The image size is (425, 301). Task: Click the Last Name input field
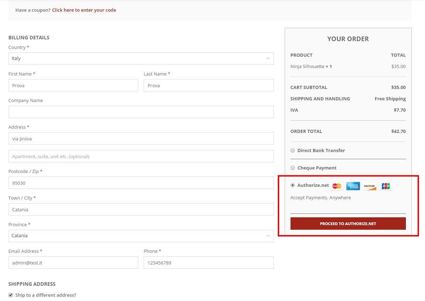[208, 85]
